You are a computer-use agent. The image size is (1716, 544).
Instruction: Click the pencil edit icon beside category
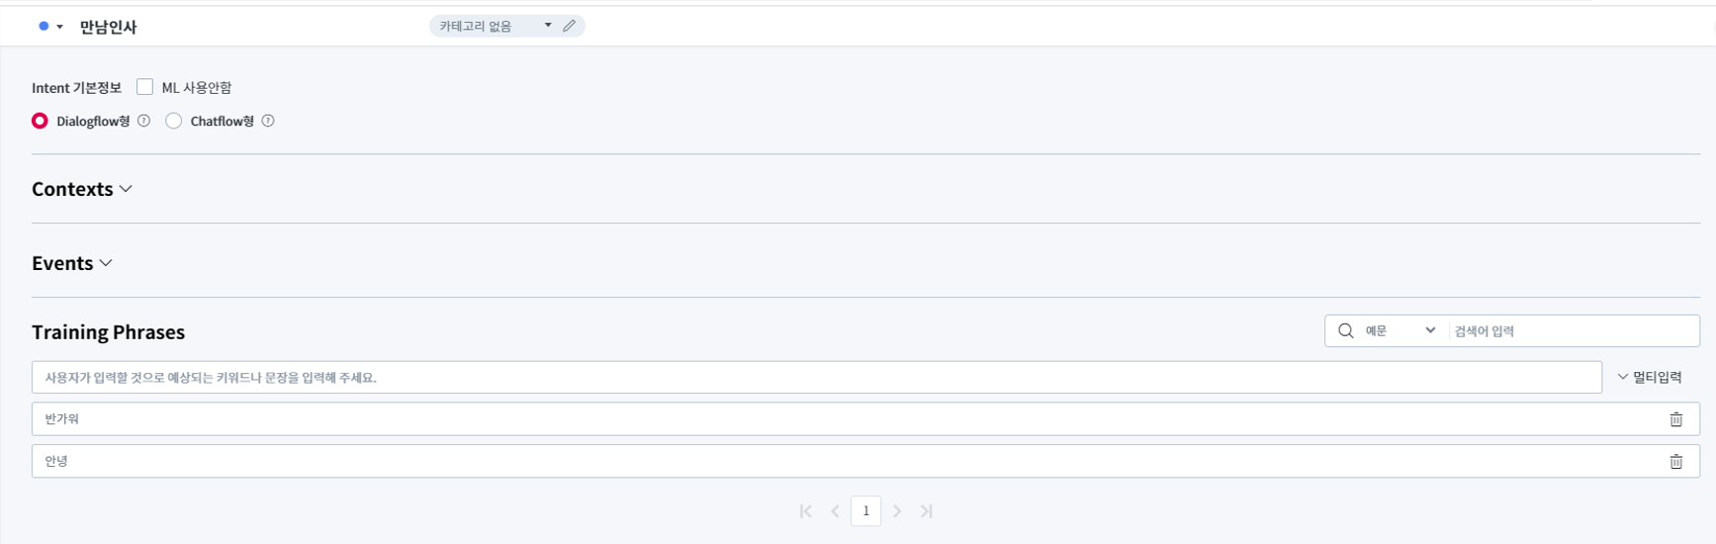[x=570, y=26]
